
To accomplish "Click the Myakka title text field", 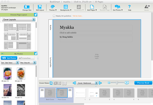I will tap(96, 28).
